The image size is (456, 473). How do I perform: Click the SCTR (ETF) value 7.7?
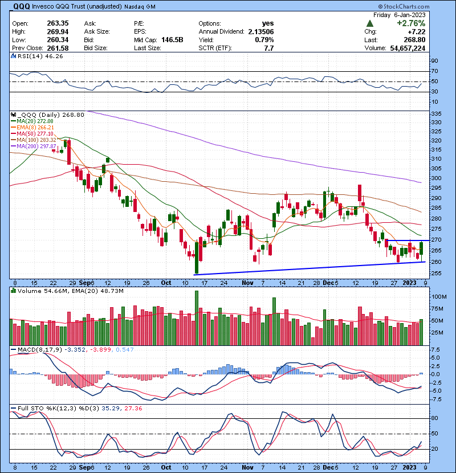(x=269, y=48)
